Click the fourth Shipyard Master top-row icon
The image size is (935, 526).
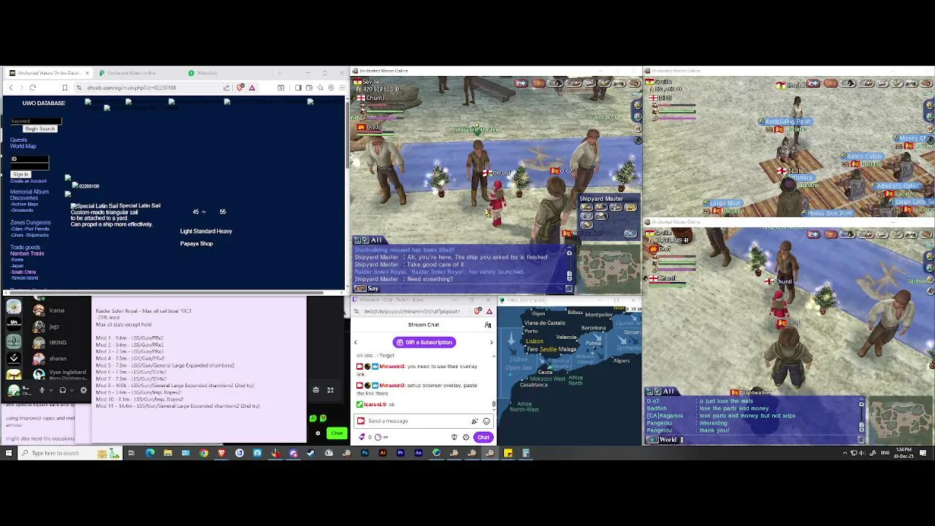pyautogui.click(x=630, y=207)
